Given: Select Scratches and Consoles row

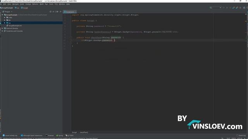Looking at the screenshot, I should click(x=32, y=31).
